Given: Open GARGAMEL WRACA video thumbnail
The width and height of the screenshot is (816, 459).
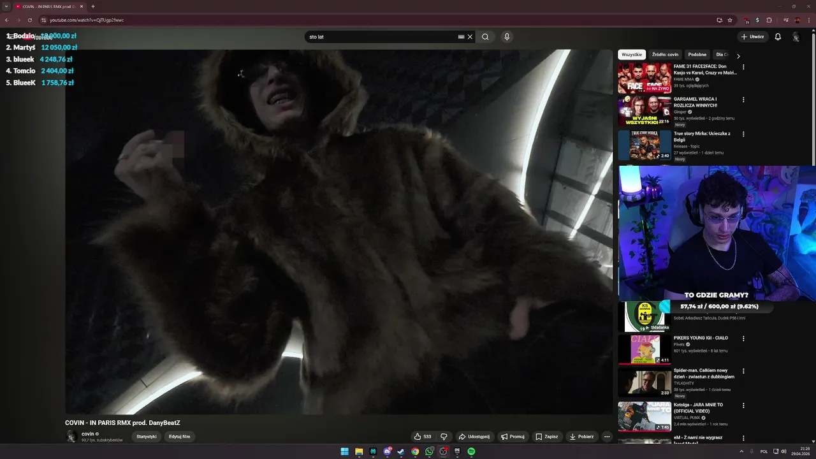Looking at the screenshot, I should pos(644,111).
